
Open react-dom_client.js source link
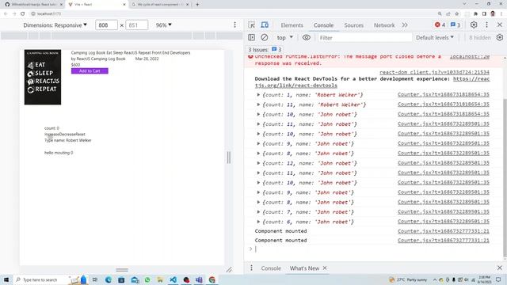[434, 72]
